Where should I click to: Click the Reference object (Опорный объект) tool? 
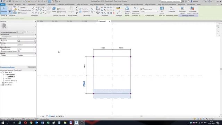point(25,10)
